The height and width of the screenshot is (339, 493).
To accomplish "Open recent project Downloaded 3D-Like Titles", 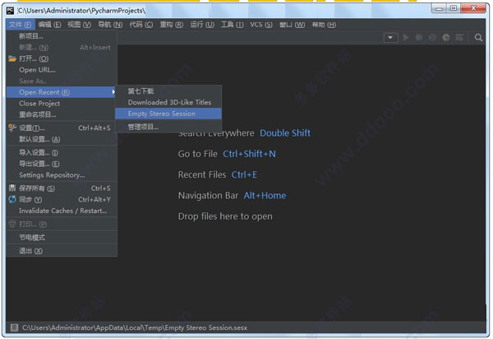I will 168,102.
